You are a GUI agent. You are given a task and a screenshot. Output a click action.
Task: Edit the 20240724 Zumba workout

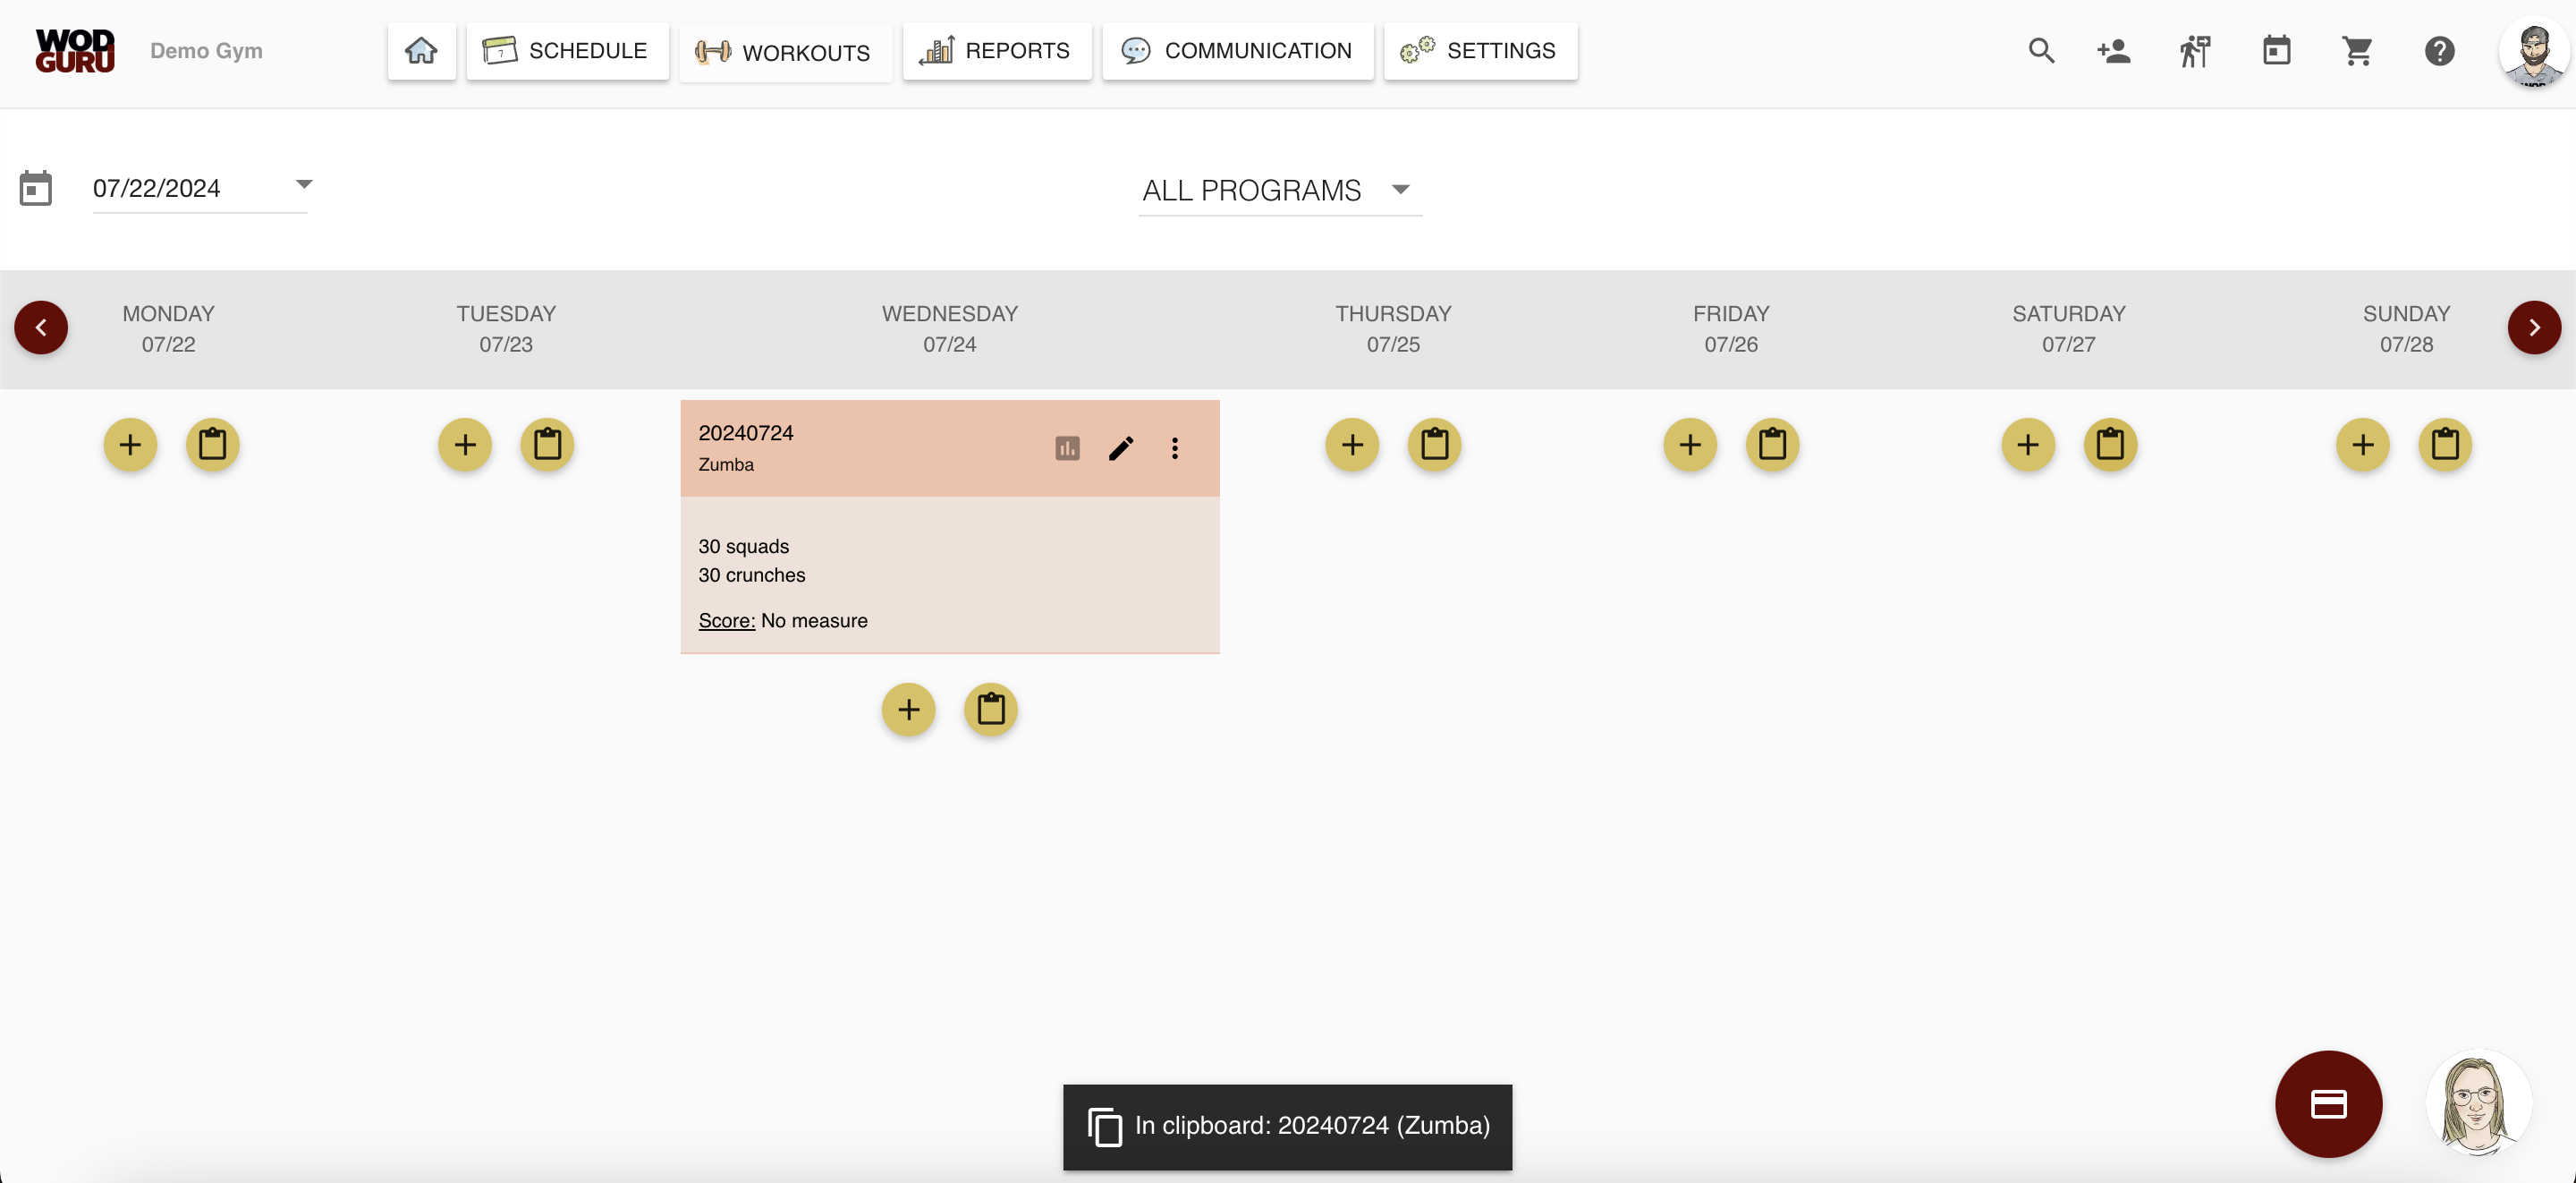tap(1121, 448)
